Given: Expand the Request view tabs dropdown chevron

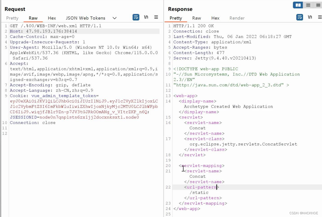Looking at the screenshot, I should (115, 18).
